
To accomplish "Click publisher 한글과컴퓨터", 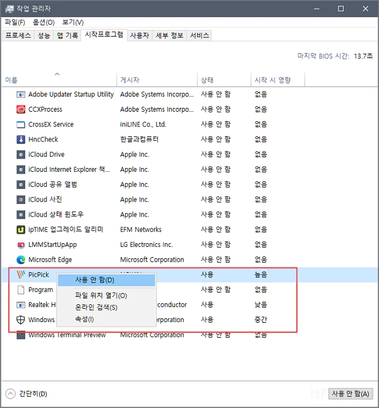I will coord(139,140).
